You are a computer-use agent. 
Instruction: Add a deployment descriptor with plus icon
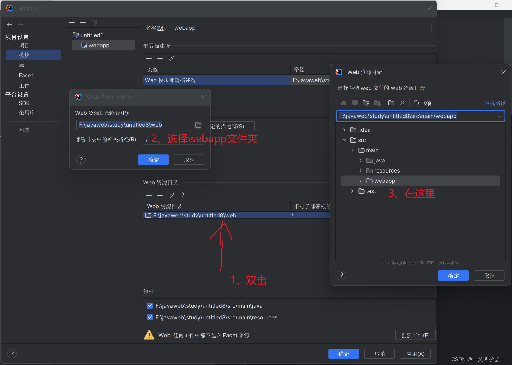149,59
